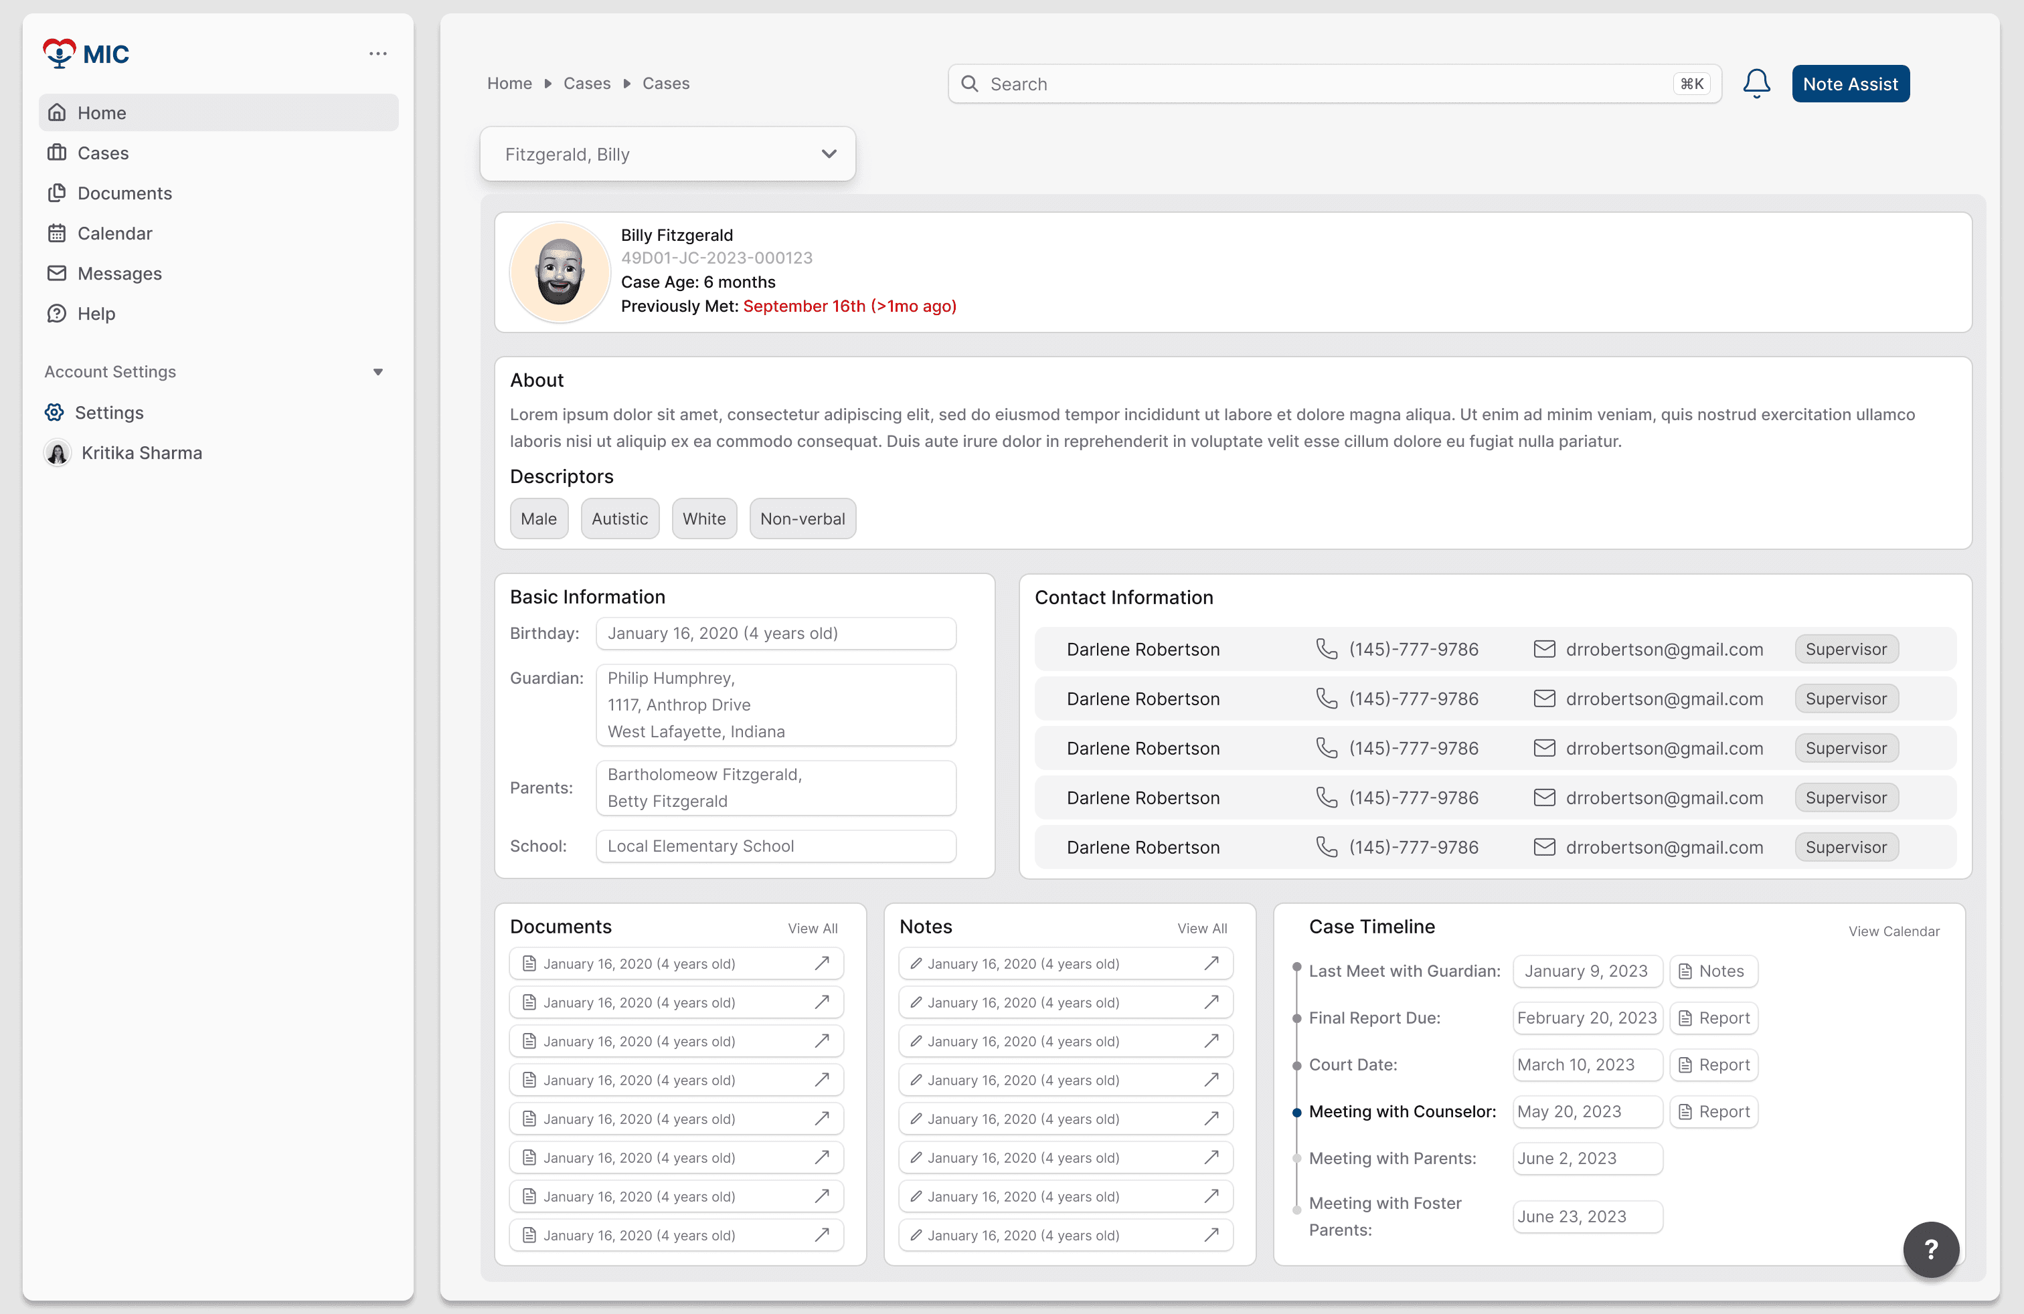
Task: Click View Calendar link in Case Timeline
Action: 1893,931
